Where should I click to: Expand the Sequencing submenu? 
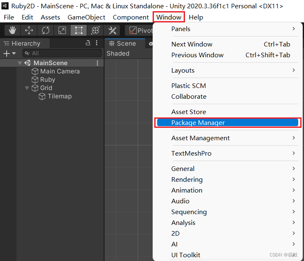tap(227, 212)
